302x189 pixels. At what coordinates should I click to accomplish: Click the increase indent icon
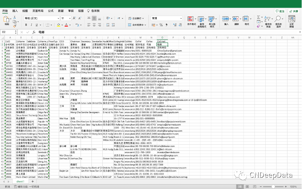[x=113, y=25]
